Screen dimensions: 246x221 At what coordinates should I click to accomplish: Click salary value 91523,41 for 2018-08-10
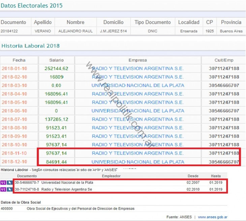[56, 128]
